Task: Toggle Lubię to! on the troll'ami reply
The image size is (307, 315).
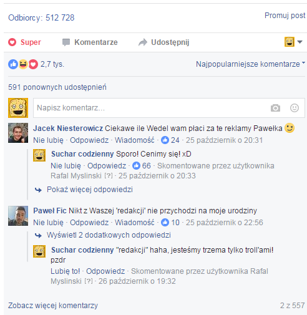Action: coord(66,271)
